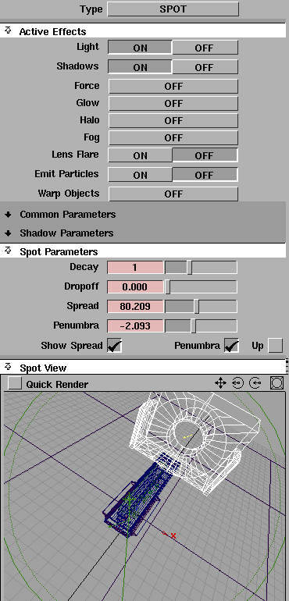Enable the Up checkbox
Viewport: 289px width, 601px height.
pyautogui.click(x=275, y=345)
